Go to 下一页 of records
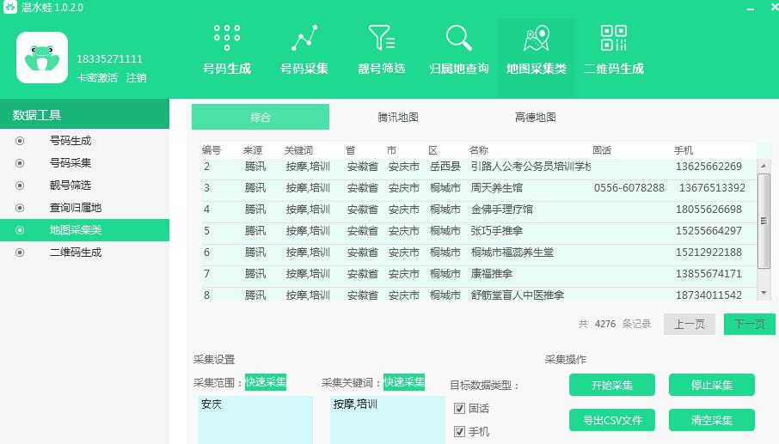 (x=749, y=324)
